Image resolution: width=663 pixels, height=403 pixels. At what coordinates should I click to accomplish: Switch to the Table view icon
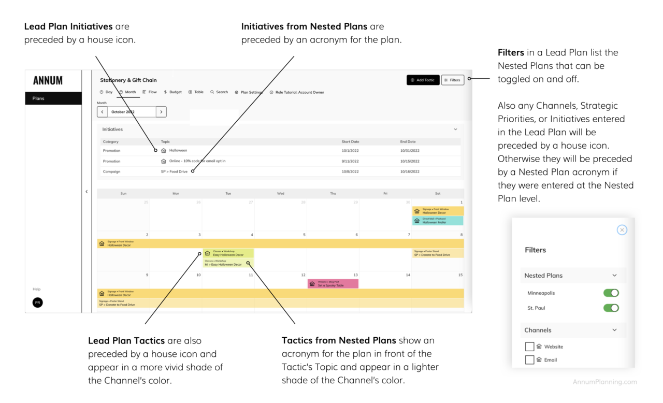point(190,92)
